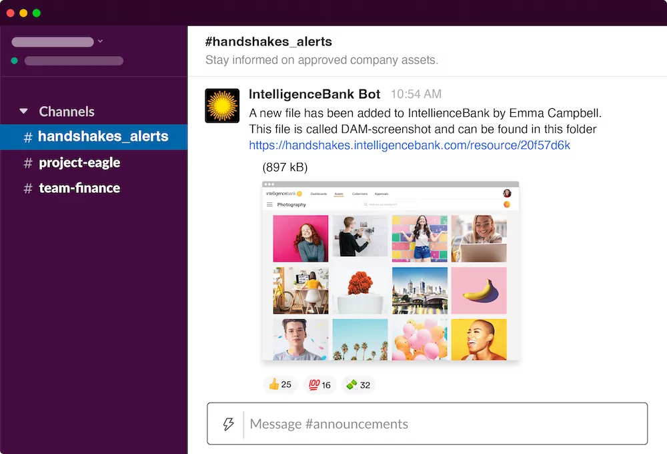
Task: Maximize the window with the green button
Action: (x=37, y=13)
